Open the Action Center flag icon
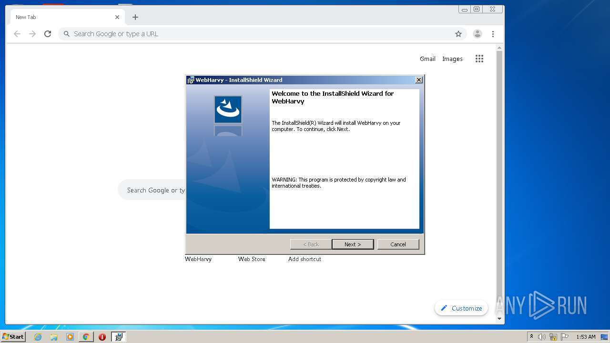610x343 pixels. click(565, 337)
